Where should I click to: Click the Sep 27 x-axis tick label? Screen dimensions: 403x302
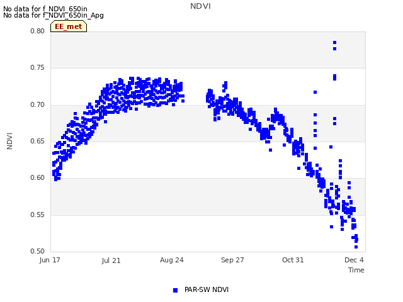(x=232, y=260)
